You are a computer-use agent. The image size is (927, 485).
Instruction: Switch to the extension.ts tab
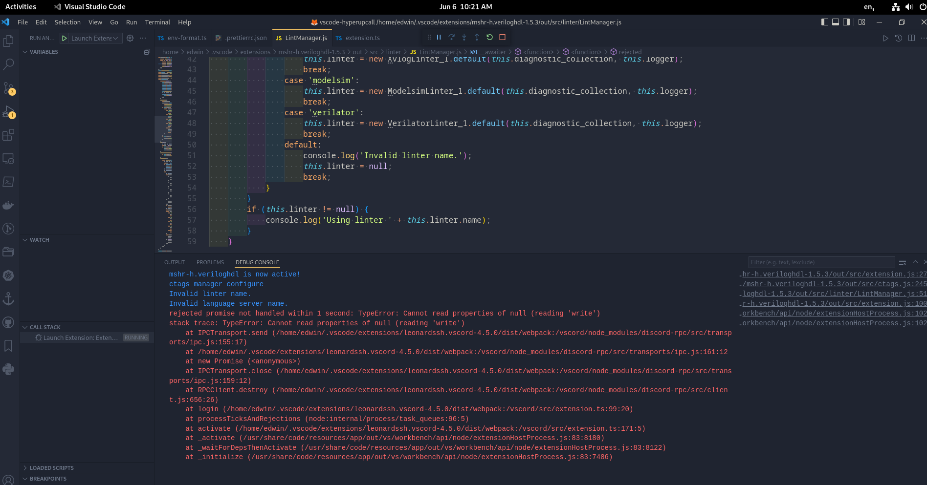[363, 38]
